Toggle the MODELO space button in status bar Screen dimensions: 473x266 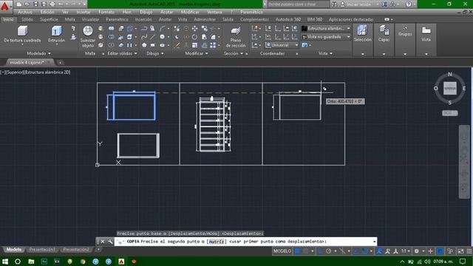click(x=282, y=251)
